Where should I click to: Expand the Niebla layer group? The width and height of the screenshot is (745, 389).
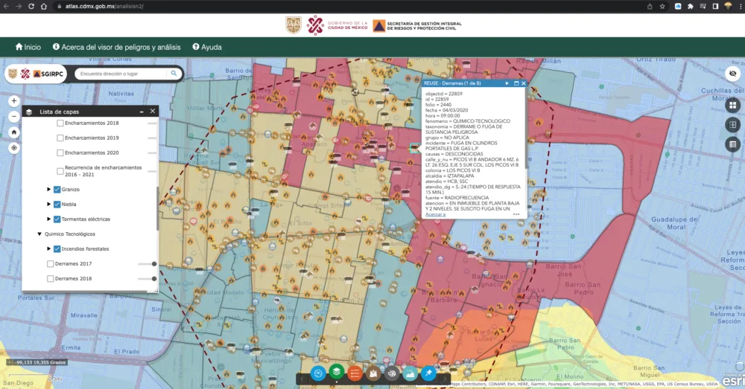(x=48, y=204)
